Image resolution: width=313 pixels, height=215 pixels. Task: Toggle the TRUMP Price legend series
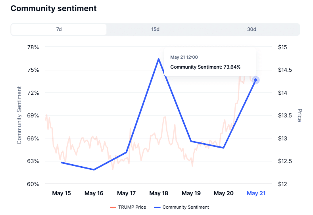point(128,207)
